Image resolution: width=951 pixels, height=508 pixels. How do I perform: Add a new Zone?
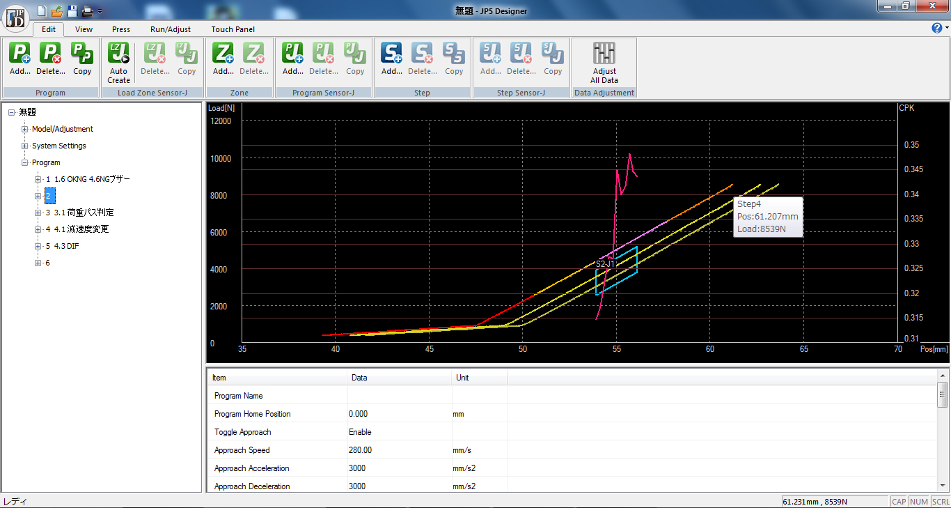pos(223,58)
